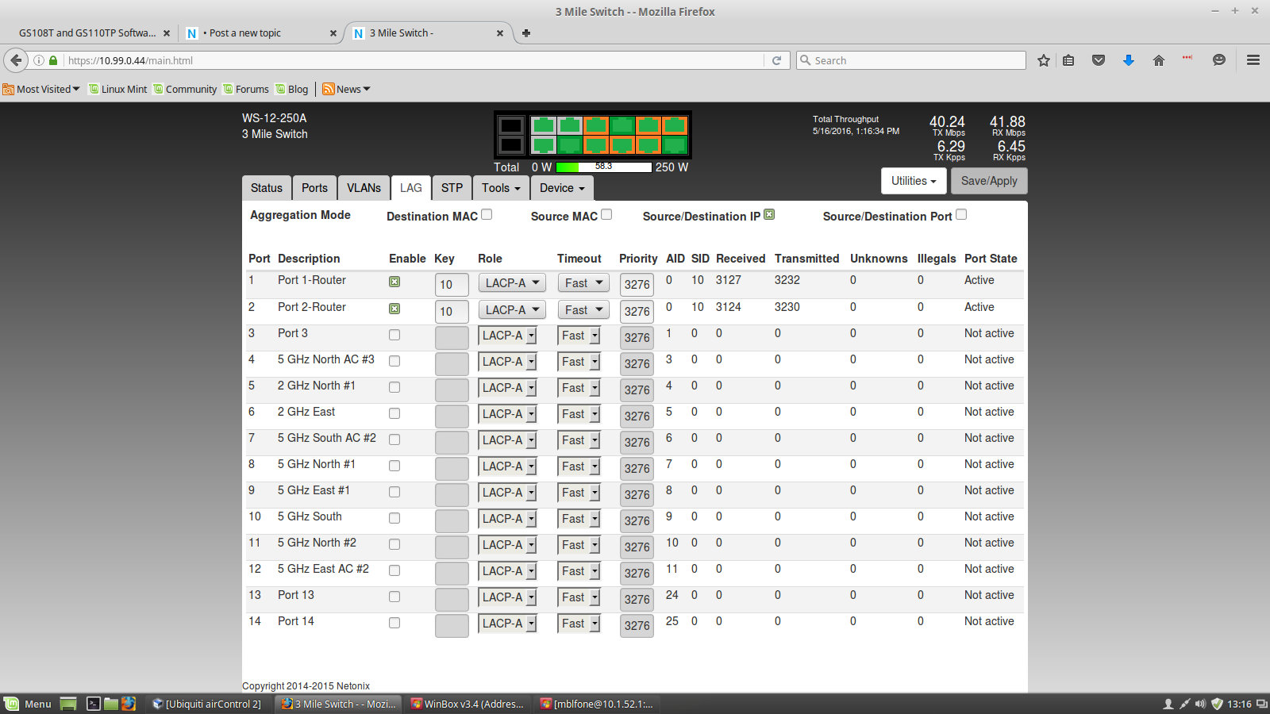This screenshot has width=1270, height=714.
Task: Switch to the VLANs tab
Action: pos(364,188)
